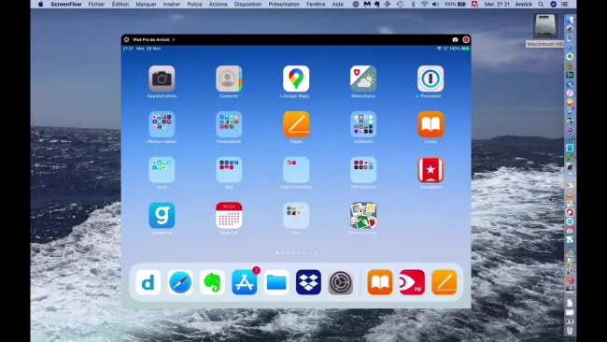
Task: Open the photo collage sticker app
Action: (363, 215)
